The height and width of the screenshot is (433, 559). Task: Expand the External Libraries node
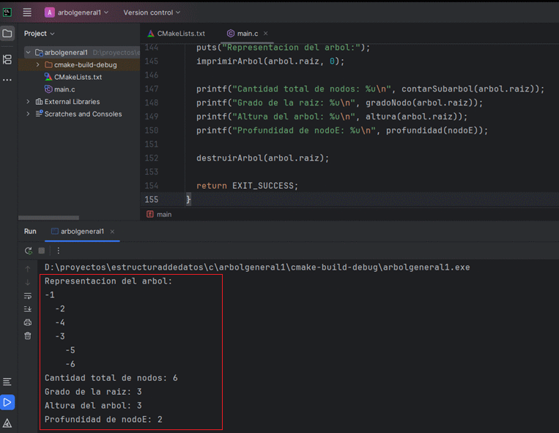tap(29, 102)
